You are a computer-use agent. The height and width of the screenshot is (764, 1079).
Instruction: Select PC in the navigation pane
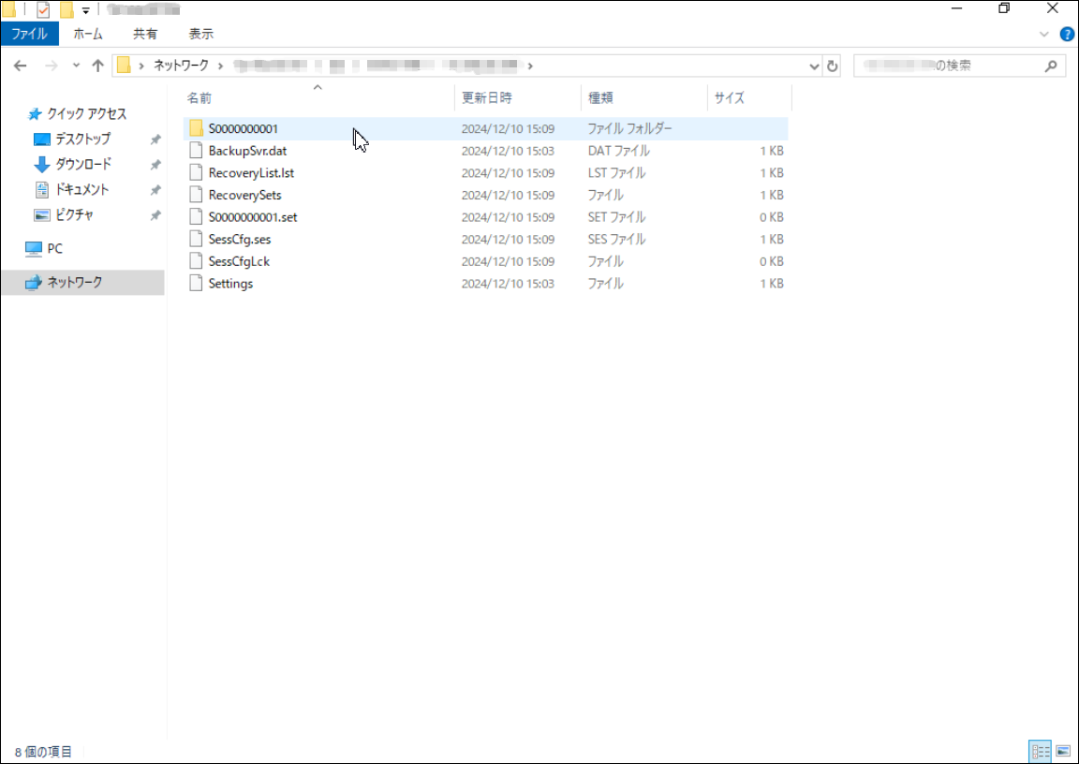tap(54, 248)
